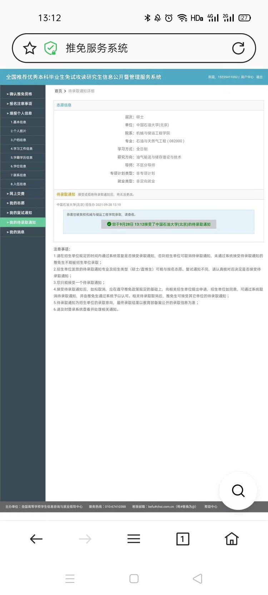Click the 注意事项 heading
The height and width of the screenshot is (595, 268).
click(62, 249)
